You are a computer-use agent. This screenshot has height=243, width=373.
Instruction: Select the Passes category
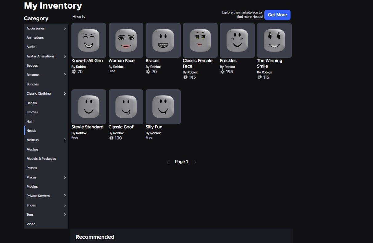click(x=46, y=168)
